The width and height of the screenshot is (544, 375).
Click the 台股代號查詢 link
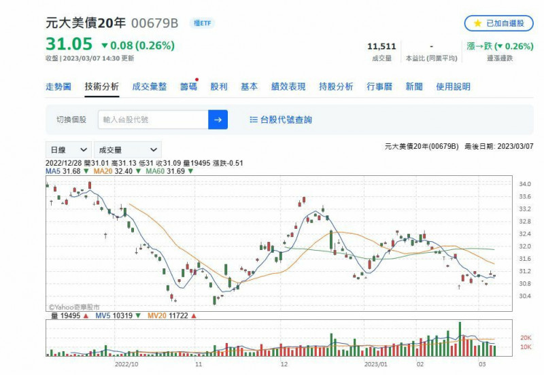[286, 120]
